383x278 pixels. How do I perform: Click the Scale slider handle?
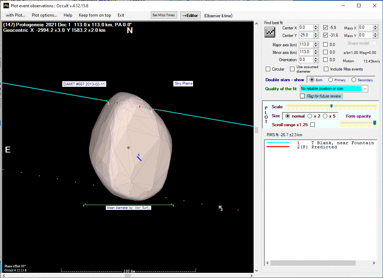click(331, 106)
